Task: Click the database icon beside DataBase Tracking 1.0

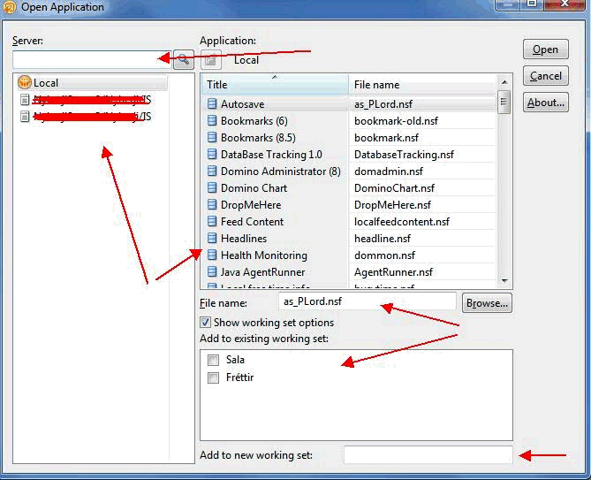Action: [212, 154]
